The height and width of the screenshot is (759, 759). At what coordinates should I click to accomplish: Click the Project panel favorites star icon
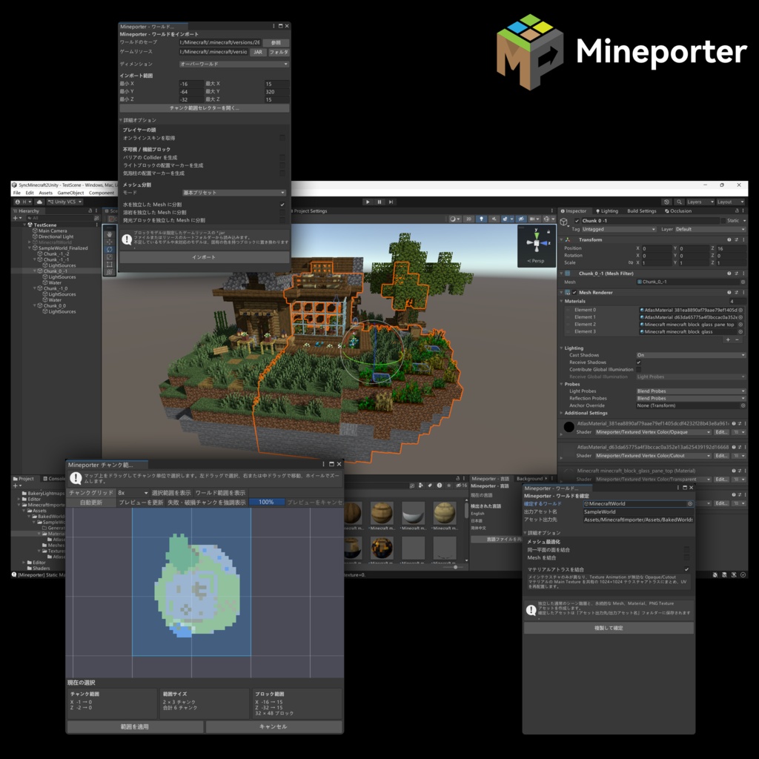pos(448,485)
